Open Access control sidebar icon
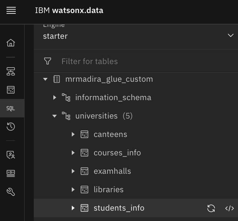This screenshot has width=238, height=221. point(11,155)
